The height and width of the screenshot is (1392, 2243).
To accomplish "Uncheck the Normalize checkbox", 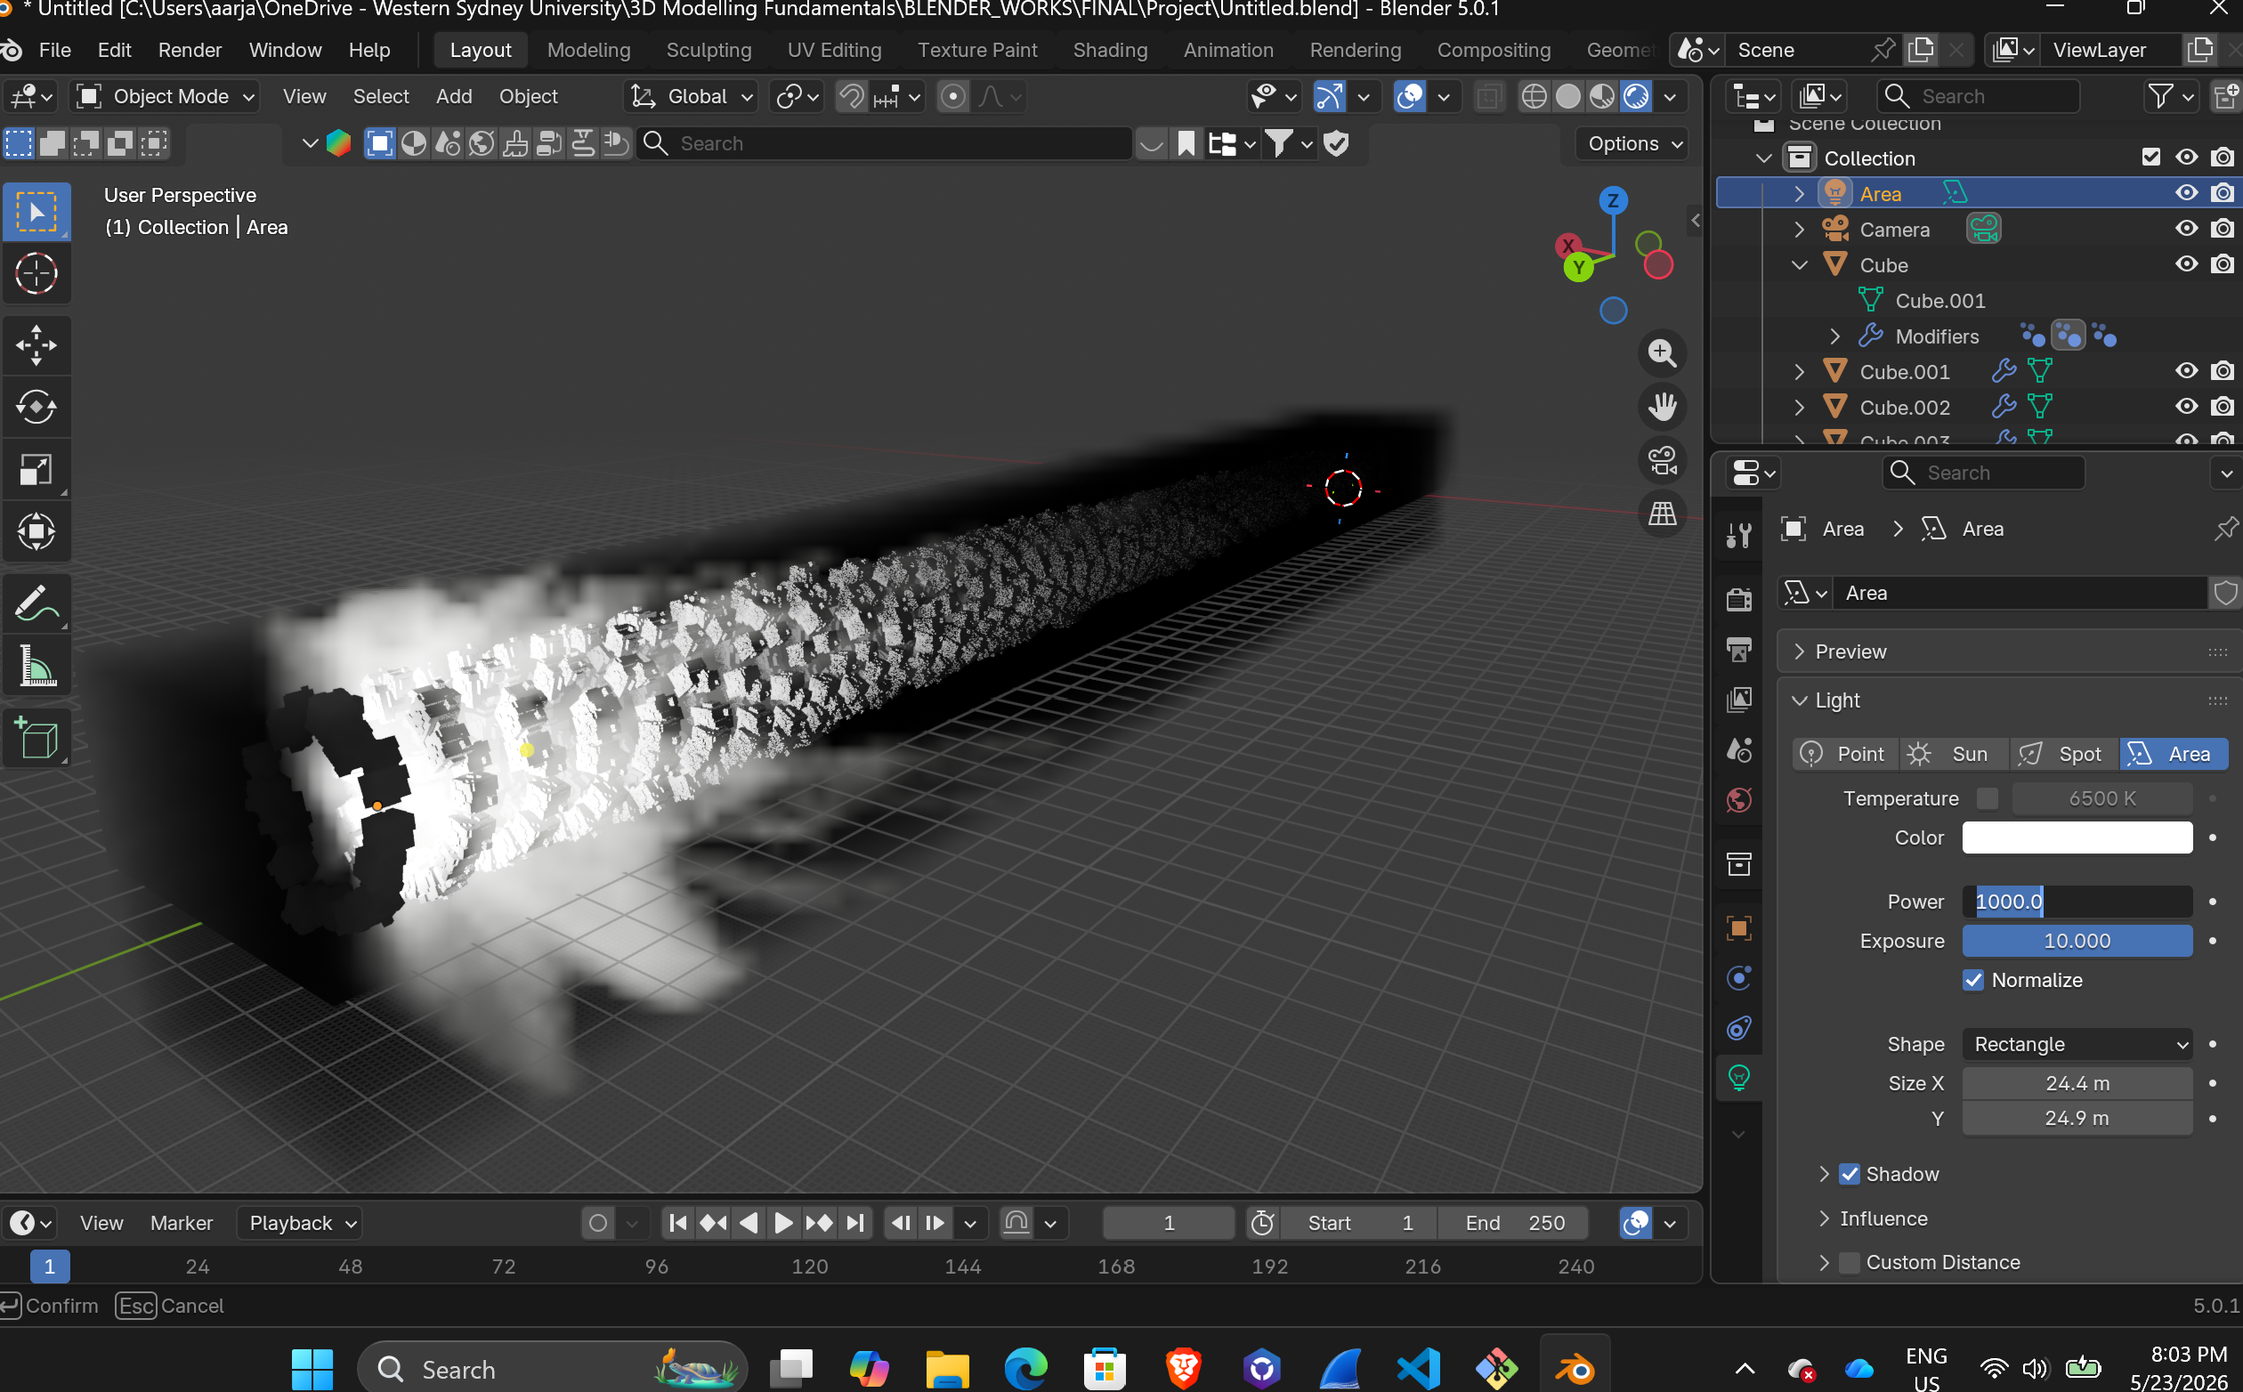I will [1972, 981].
